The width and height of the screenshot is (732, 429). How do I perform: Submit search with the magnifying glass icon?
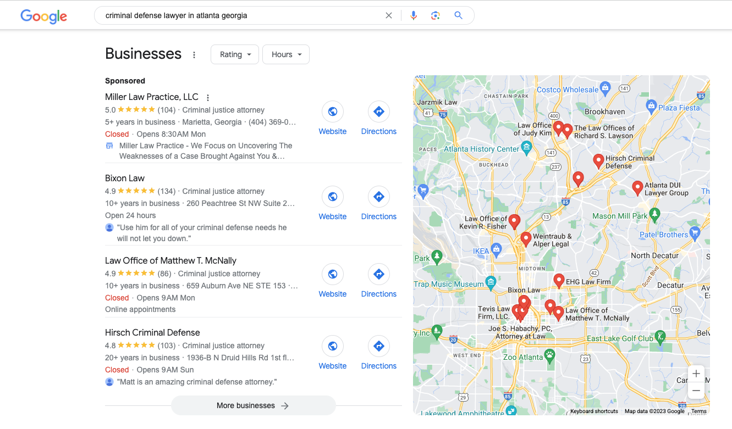(458, 15)
